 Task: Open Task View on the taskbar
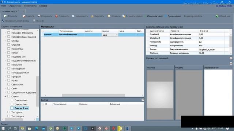[x=15, y=128]
